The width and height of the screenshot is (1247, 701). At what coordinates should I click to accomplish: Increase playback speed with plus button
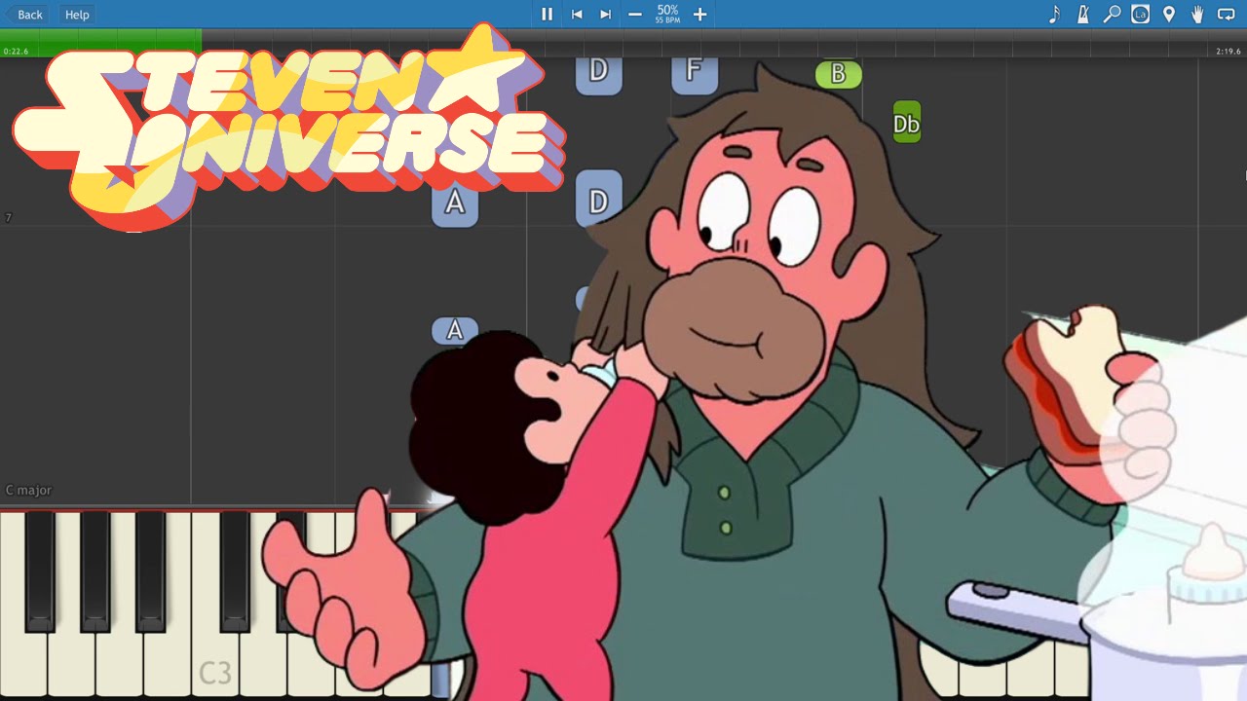(699, 15)
